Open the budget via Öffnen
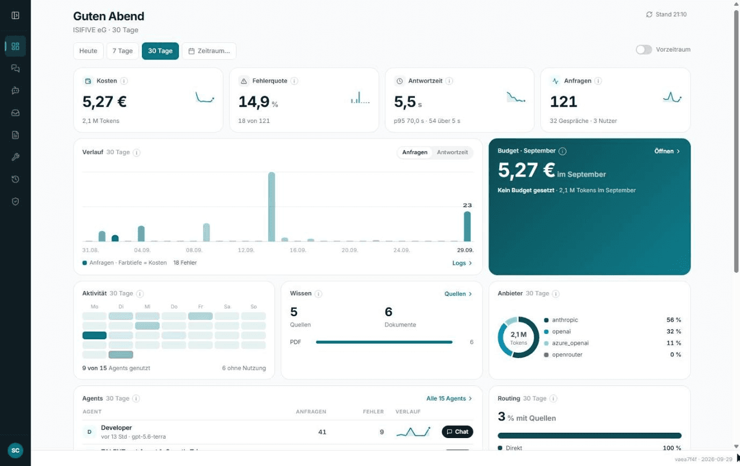This screenshot has width=740, height=466. tap(667, 151)
